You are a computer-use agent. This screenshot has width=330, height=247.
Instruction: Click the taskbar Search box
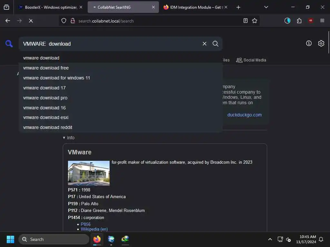click(x=54, y=239)
